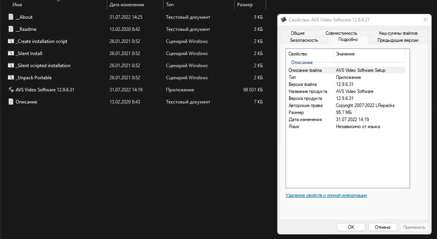
Task: Open the Хеш-суммы файлов tab
Action: 398,33
